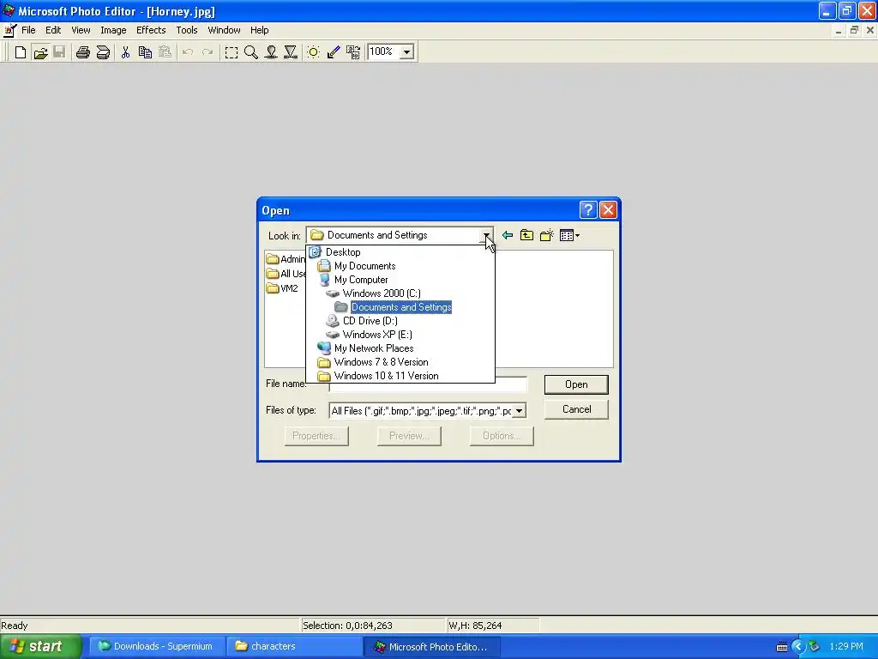The height and width of the screenshot is (659, 878).
Task: Close the Open dialog with X
Action: [x=608, y=210]
